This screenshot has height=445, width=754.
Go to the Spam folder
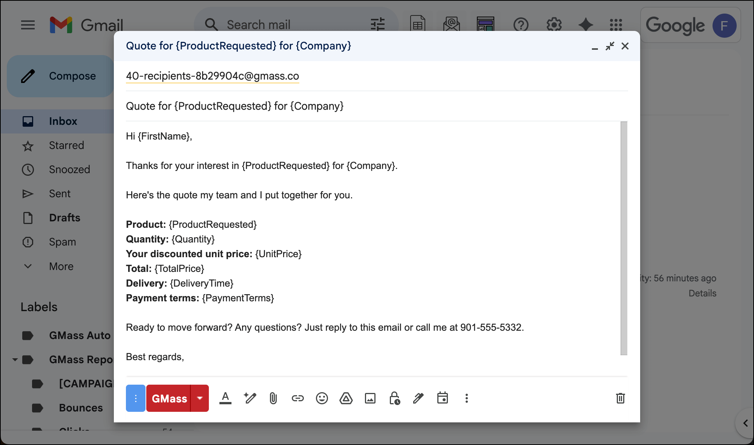pyautogui.click(x=62, y=242)
